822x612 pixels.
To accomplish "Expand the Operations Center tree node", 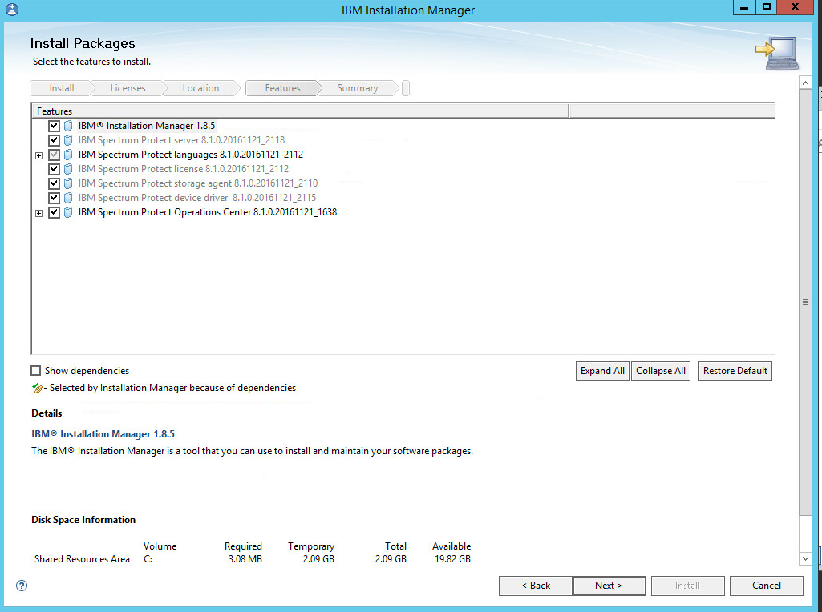I will (38, 213).
